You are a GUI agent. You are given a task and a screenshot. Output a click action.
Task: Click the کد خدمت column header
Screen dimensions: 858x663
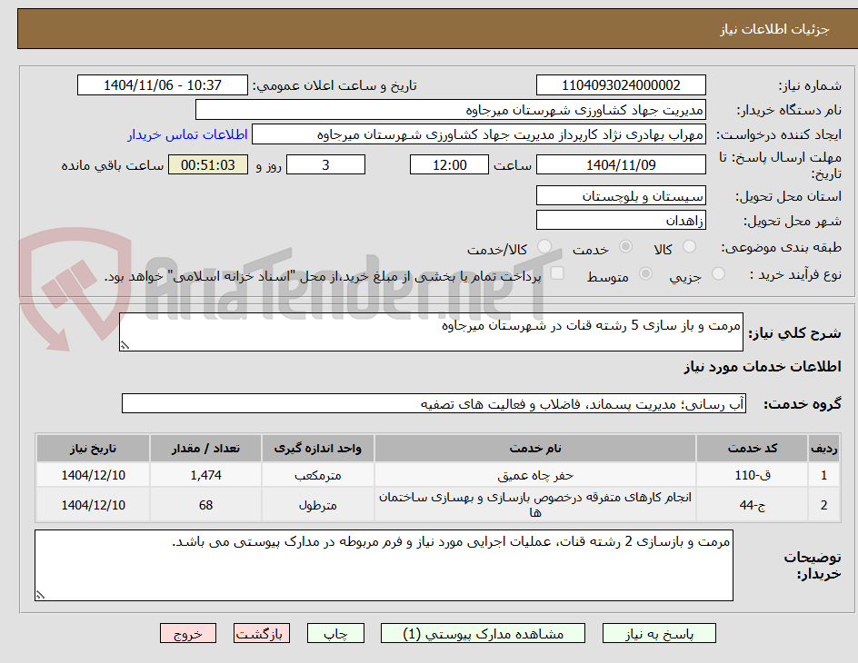pos(752,449)
